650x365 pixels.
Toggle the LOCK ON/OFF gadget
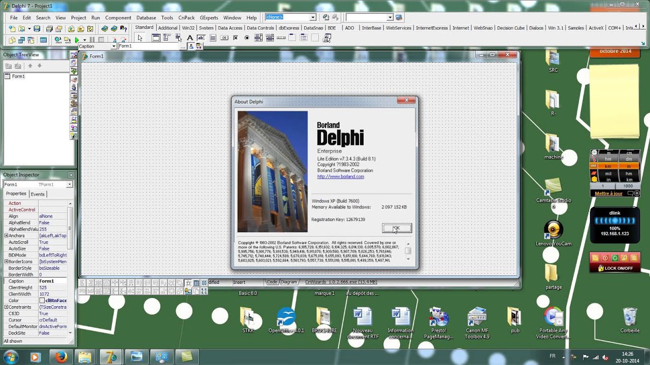615,268
